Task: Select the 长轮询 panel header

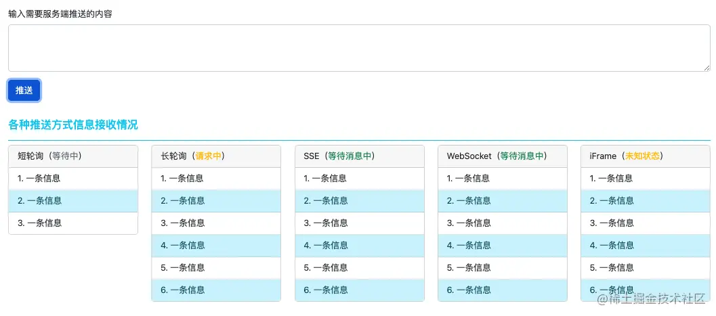Action: pyautogui.click(x=216, y=156)
